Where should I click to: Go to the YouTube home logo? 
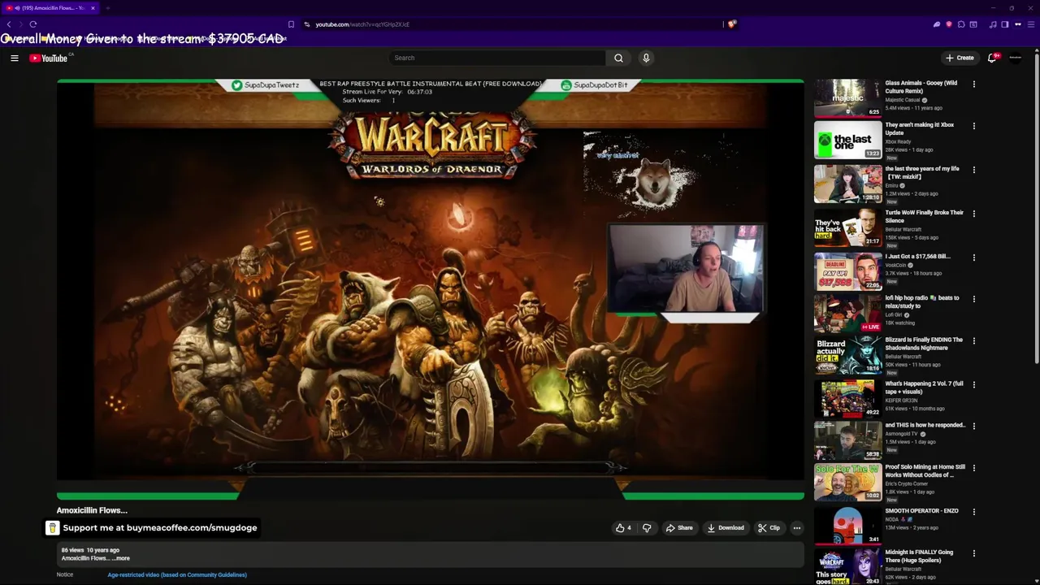click(x=49, y=58)
